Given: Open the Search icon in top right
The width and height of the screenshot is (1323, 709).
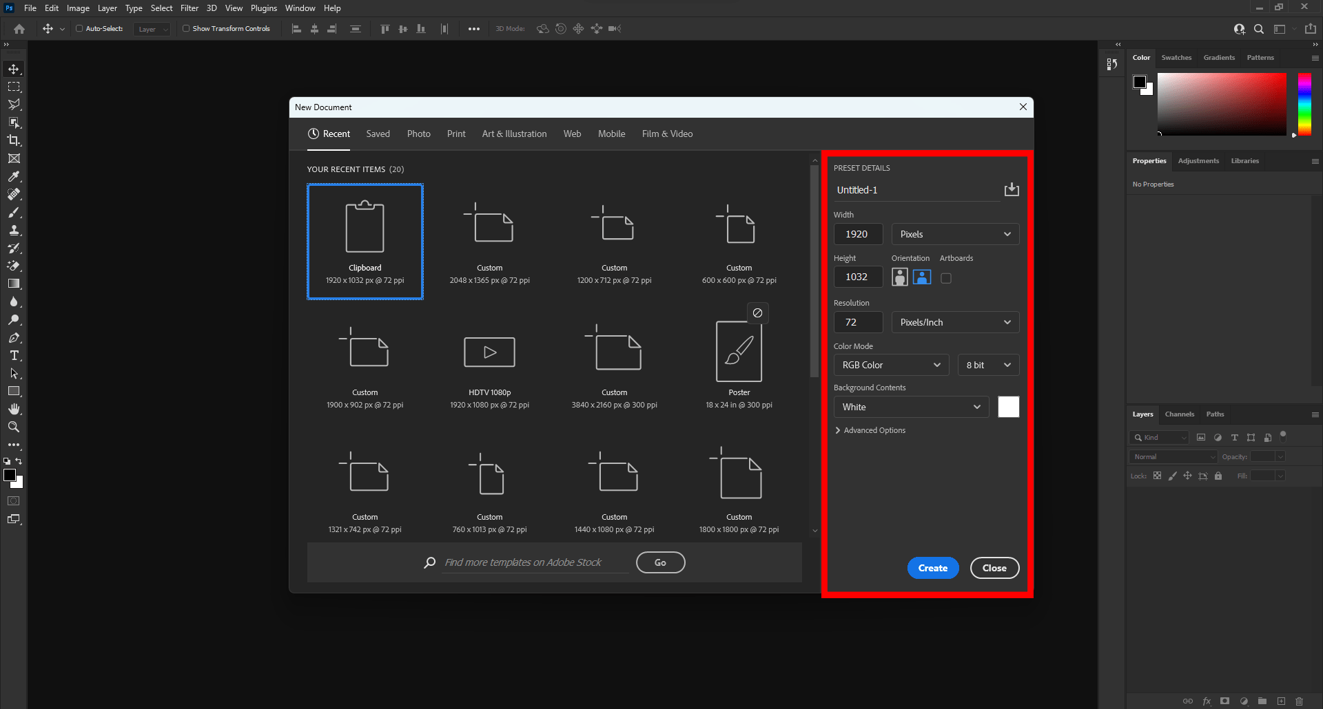Looking at the screenshot, I should (x=1259, y=29).
